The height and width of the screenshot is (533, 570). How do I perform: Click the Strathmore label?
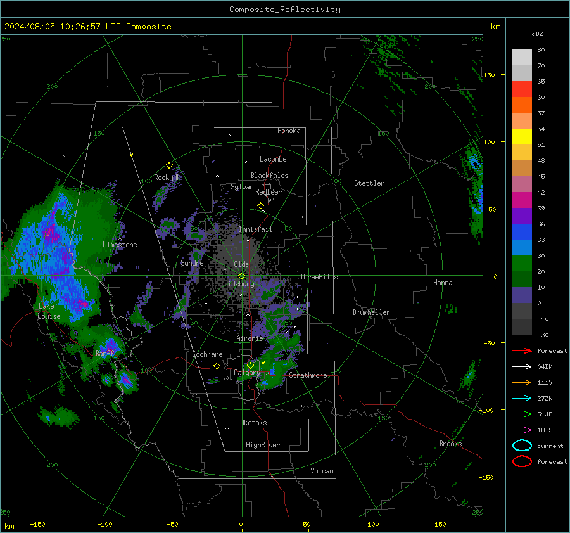point(308,375)
